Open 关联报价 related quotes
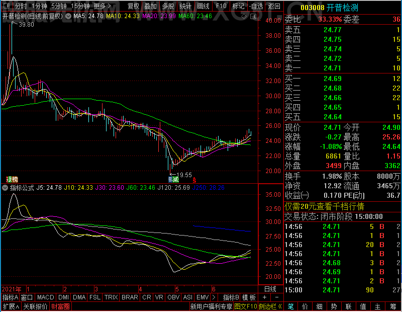Image resolution: width=402 pixels, height=312 pixels. coord(35,306)
